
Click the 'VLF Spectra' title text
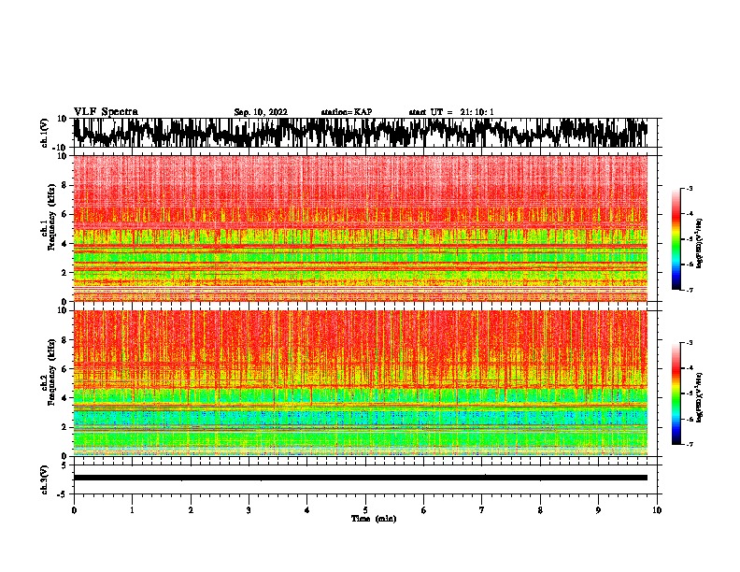click(x=106, y=112)
